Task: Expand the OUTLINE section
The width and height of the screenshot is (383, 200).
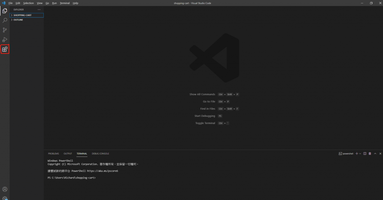Action: (x=27, y=20)
